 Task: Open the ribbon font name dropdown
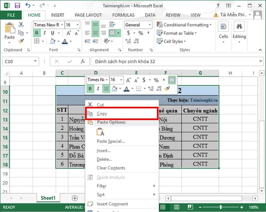point(62,25)
